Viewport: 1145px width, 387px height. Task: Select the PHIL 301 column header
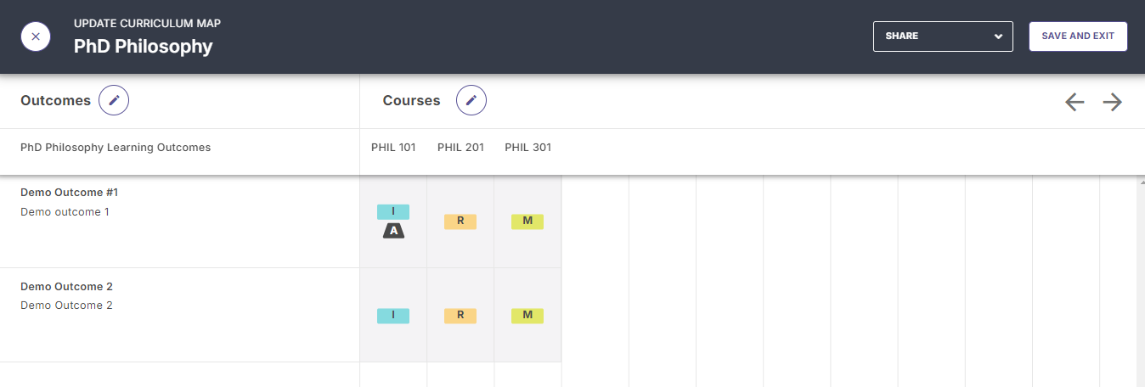click(x=527, y=148)
